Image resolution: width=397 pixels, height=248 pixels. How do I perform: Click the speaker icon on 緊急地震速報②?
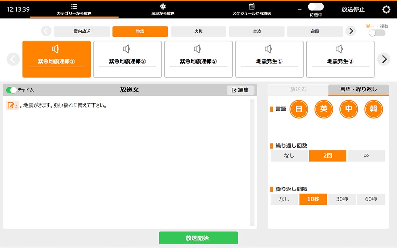126,49
